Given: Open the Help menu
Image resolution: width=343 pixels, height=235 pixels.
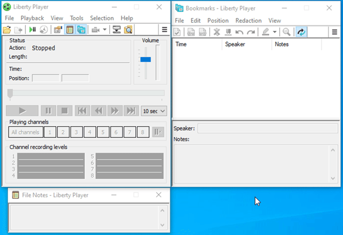Looking at the screenshot, I should pyautogui.click(x=127, y=18).
